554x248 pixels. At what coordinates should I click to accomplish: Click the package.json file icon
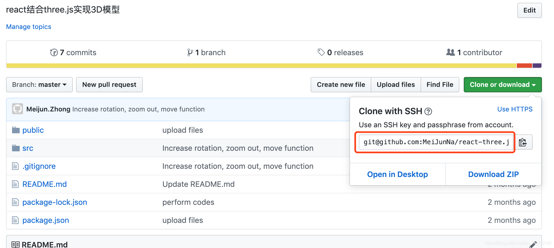15,220
